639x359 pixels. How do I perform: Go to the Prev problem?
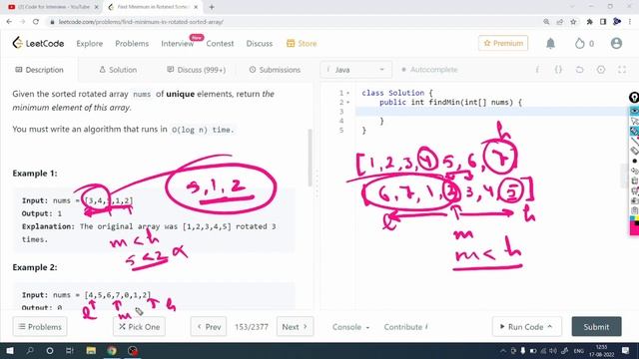[x=209, y=326]
